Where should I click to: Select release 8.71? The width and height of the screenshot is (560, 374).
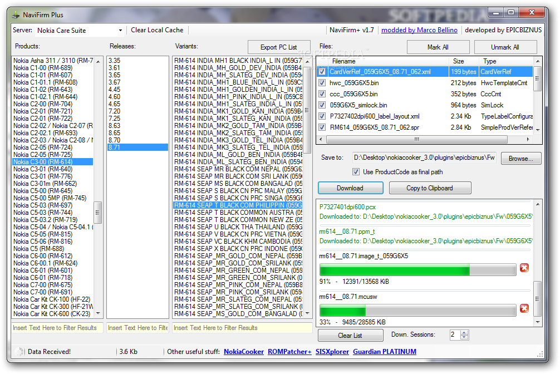click(x=137, y=147)
